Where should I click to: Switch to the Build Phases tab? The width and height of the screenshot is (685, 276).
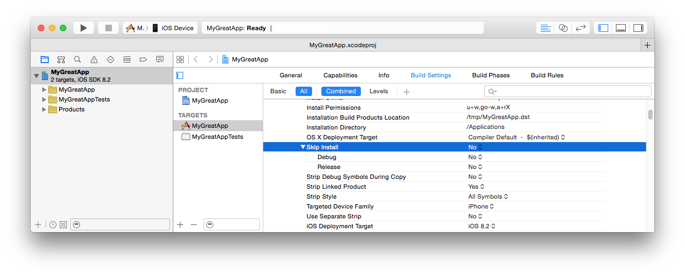(x=491, y=75)
